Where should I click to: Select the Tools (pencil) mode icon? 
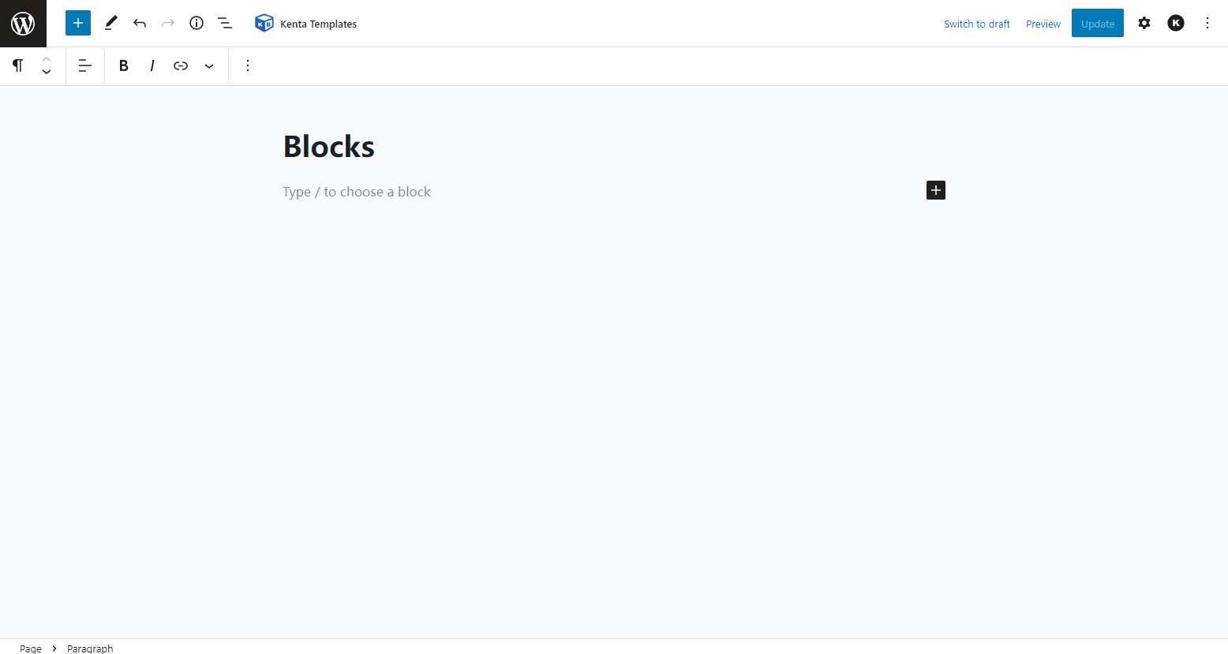110,23
